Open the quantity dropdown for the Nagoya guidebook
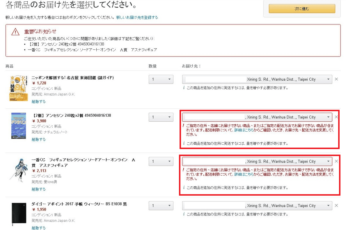Screen dimensions: 346x230 click(161, 79)
